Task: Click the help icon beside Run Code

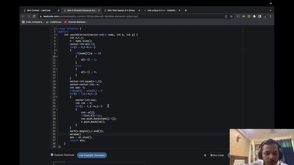Action: point(205,155)
